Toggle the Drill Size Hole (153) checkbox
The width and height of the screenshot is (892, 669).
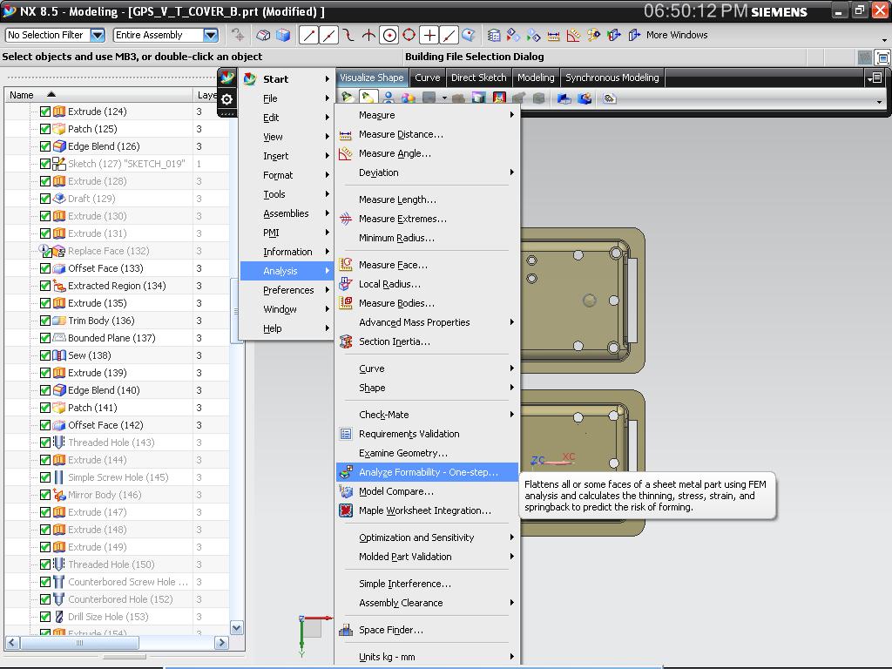(x=45, y=617)
